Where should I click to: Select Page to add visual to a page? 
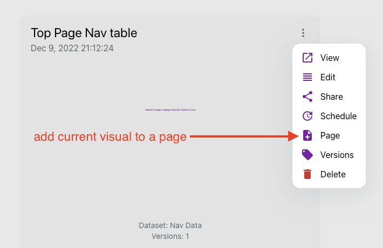coord(329,135)
